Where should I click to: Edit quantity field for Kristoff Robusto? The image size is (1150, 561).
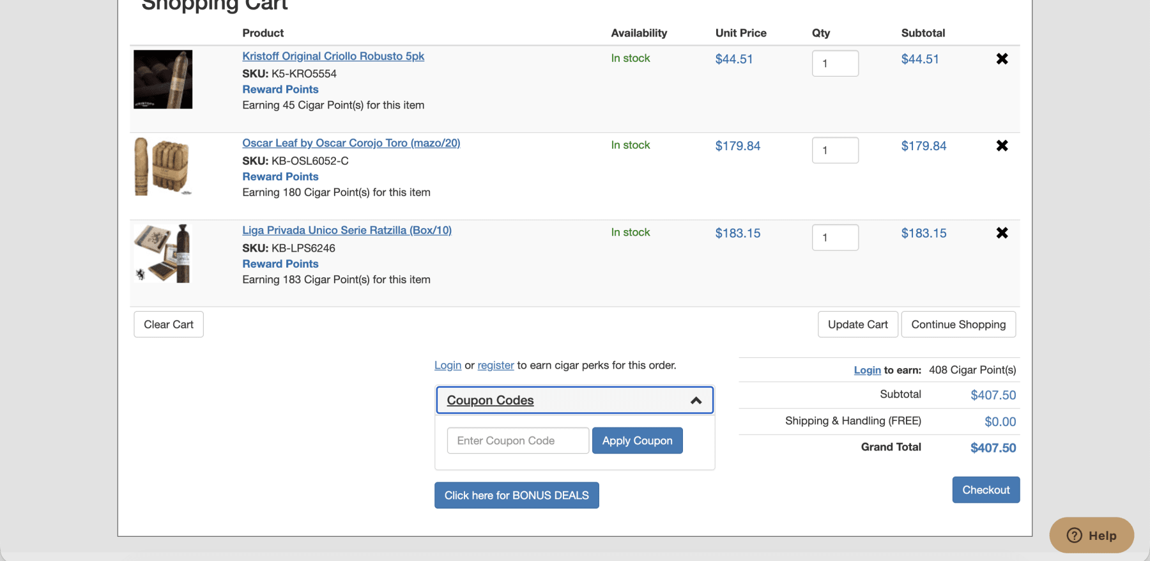(835, 63)
